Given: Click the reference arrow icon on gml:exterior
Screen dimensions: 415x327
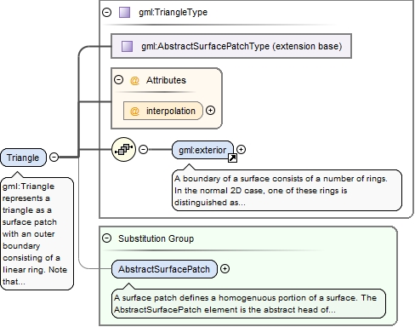Looking at the screenshot, I should [x=232, y=158].
